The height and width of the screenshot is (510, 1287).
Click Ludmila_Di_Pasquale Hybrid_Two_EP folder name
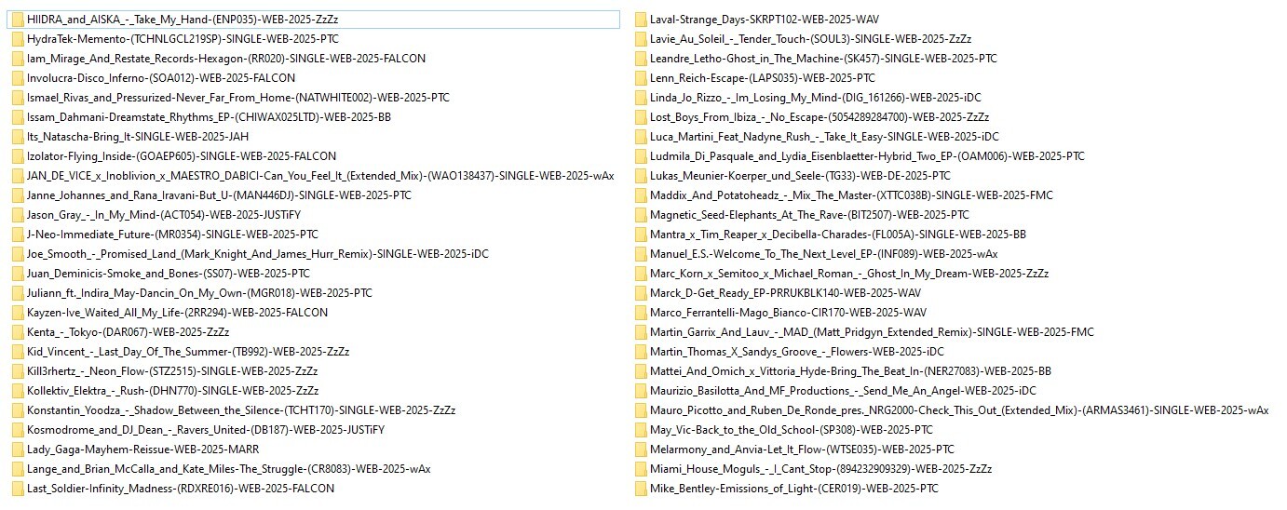[867, 156]
